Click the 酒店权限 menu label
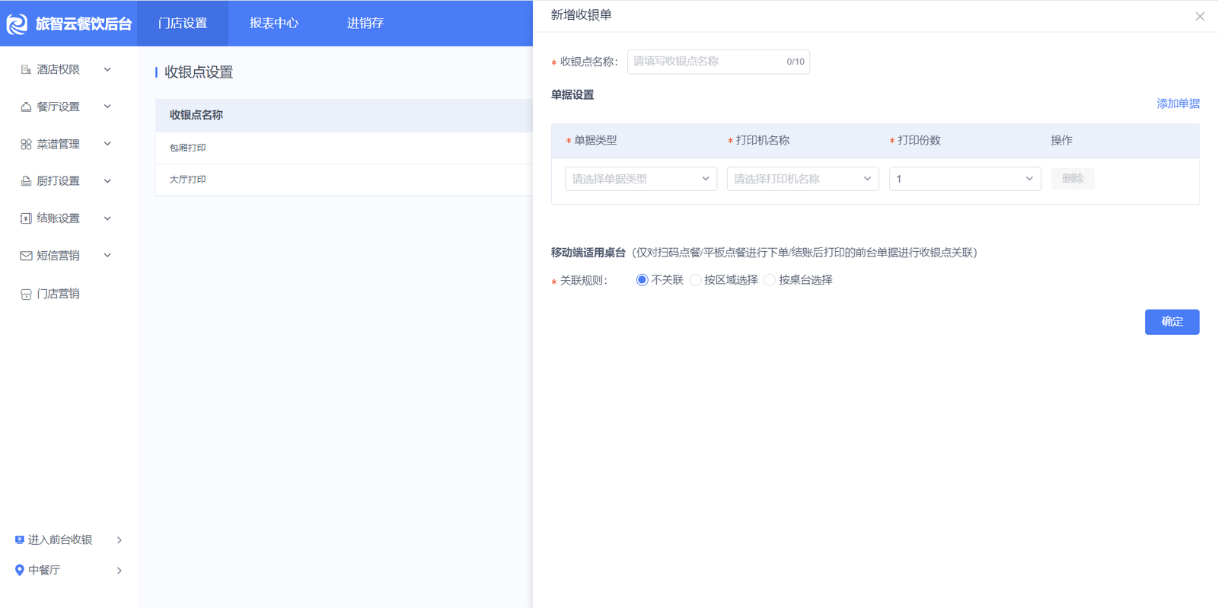The height and width of the screenshot is (608, 1218). point(58,69)
